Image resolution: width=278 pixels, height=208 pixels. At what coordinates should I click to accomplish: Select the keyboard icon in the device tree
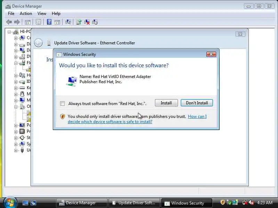coord(22,88)
